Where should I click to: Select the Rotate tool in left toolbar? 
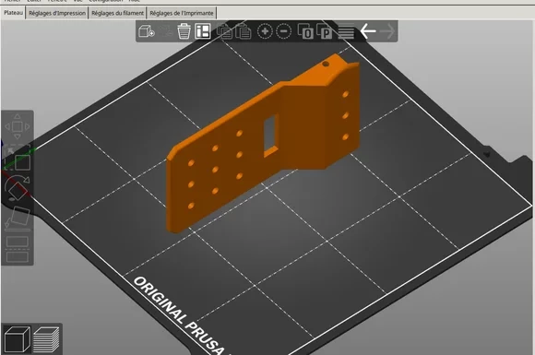(17, 188)
